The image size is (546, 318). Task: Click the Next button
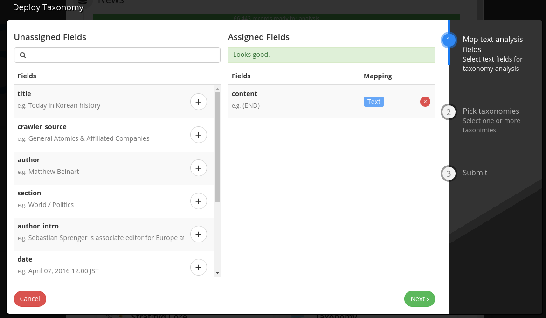point(419,299)
